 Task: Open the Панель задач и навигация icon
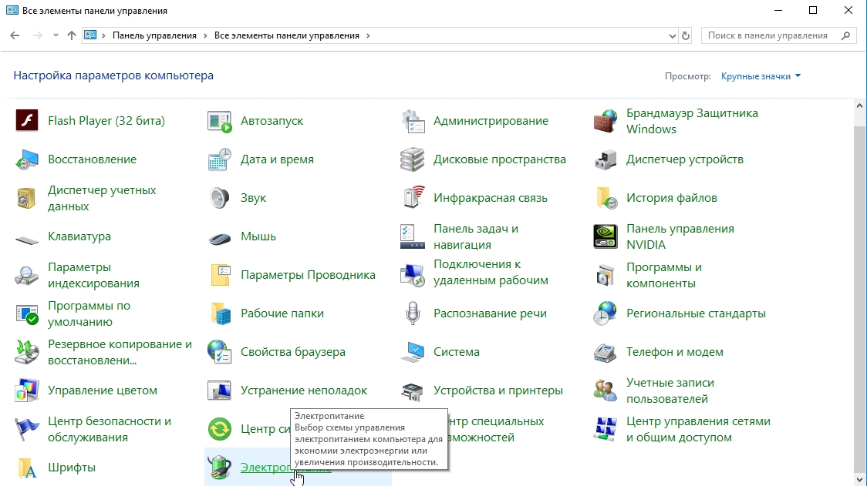pos(413,236)
